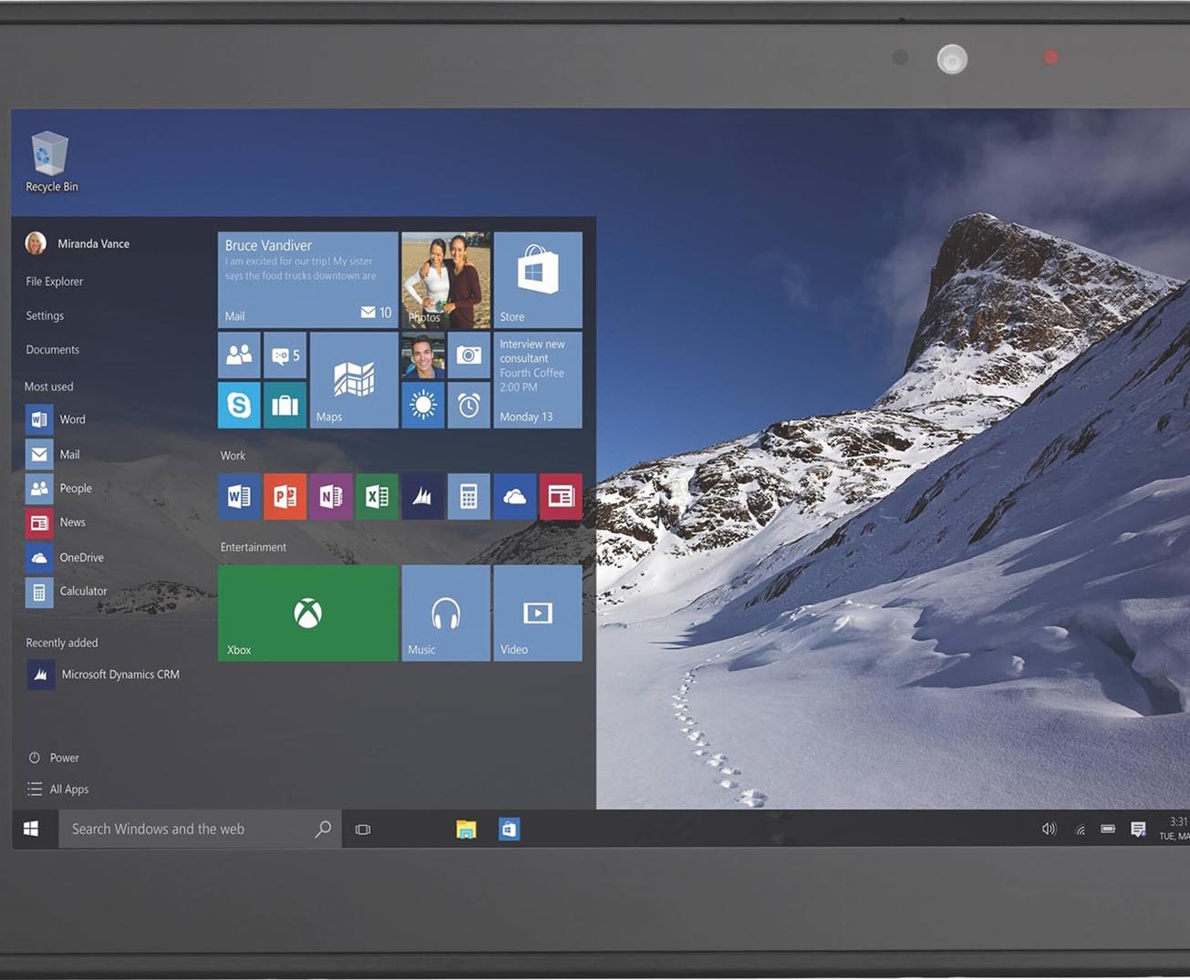Click the Work group heading
The height and width of the screenshot is (980, 1190).
(233, 456)
